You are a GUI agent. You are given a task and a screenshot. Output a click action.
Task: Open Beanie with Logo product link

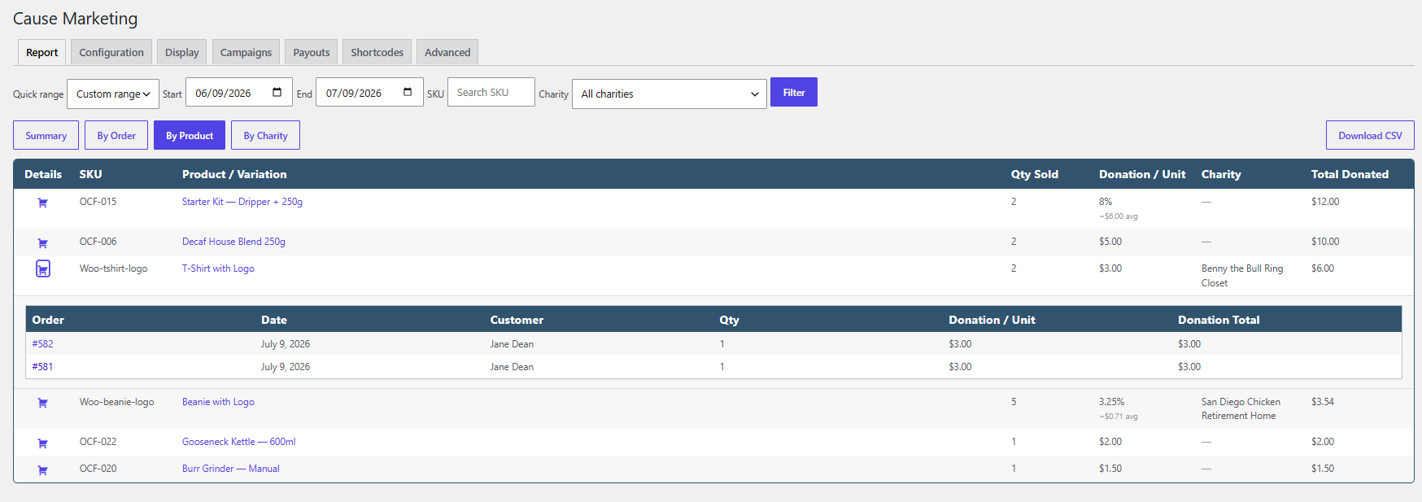[x=218, y=402]
